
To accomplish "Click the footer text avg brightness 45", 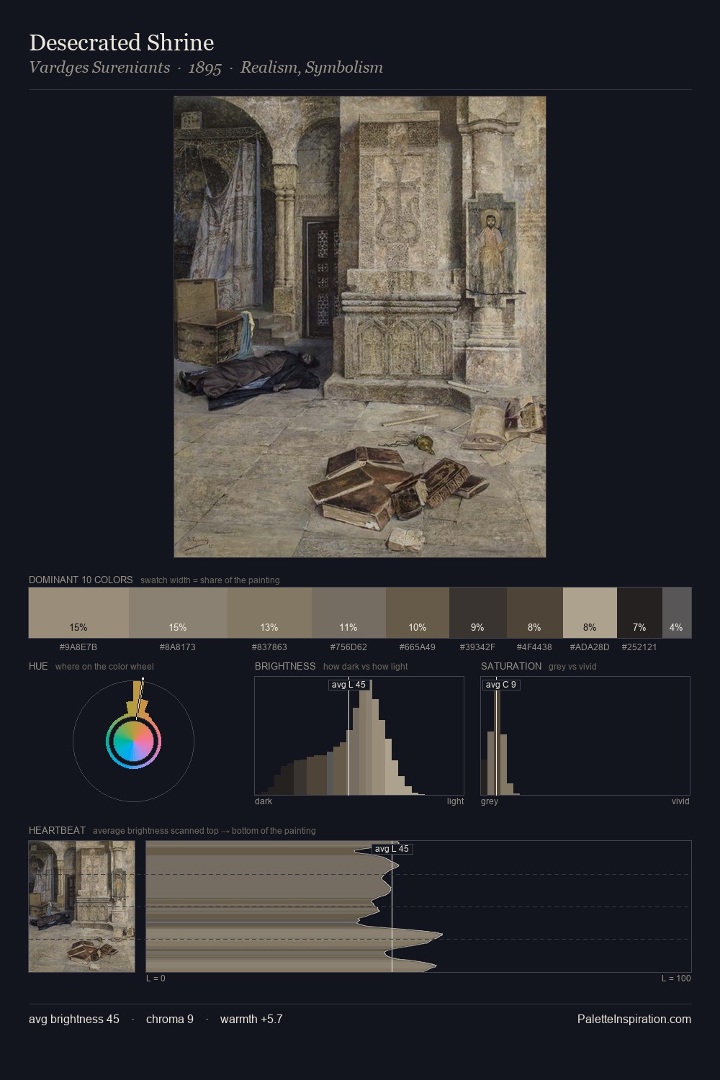I will (74, 1019).
